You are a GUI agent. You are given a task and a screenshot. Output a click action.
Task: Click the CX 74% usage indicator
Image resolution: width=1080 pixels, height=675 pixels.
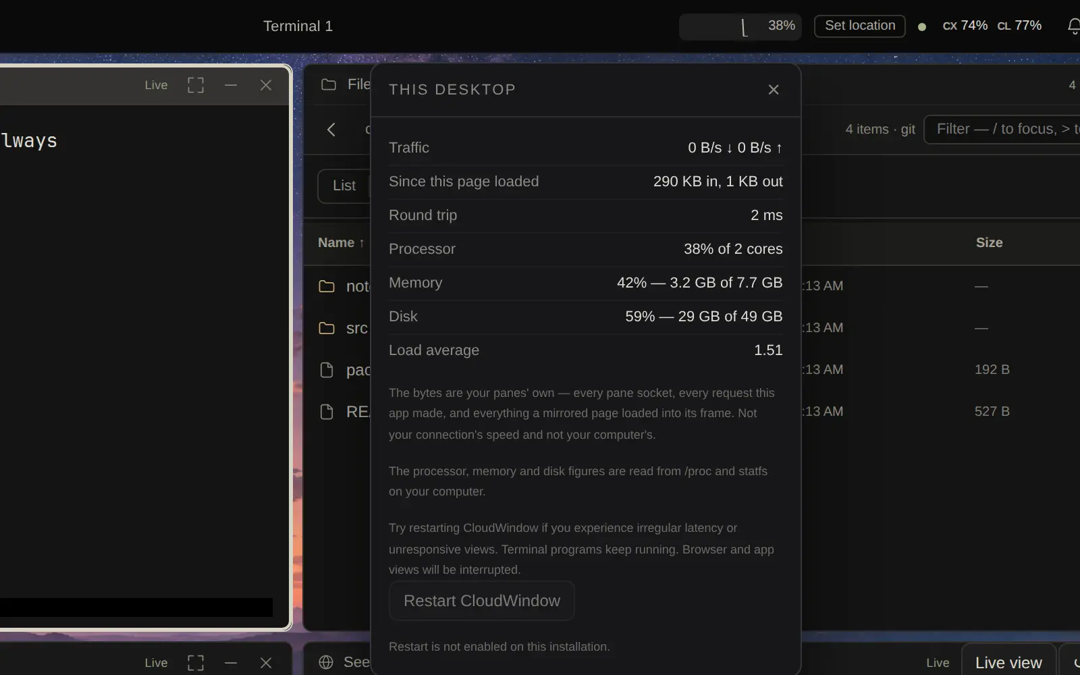point(965,26)
